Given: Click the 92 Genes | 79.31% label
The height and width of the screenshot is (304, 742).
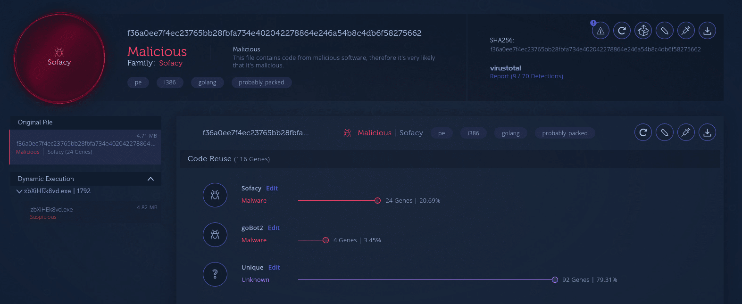Looking at the screenshot, I should pyautogui.click(x=590, y=280).
